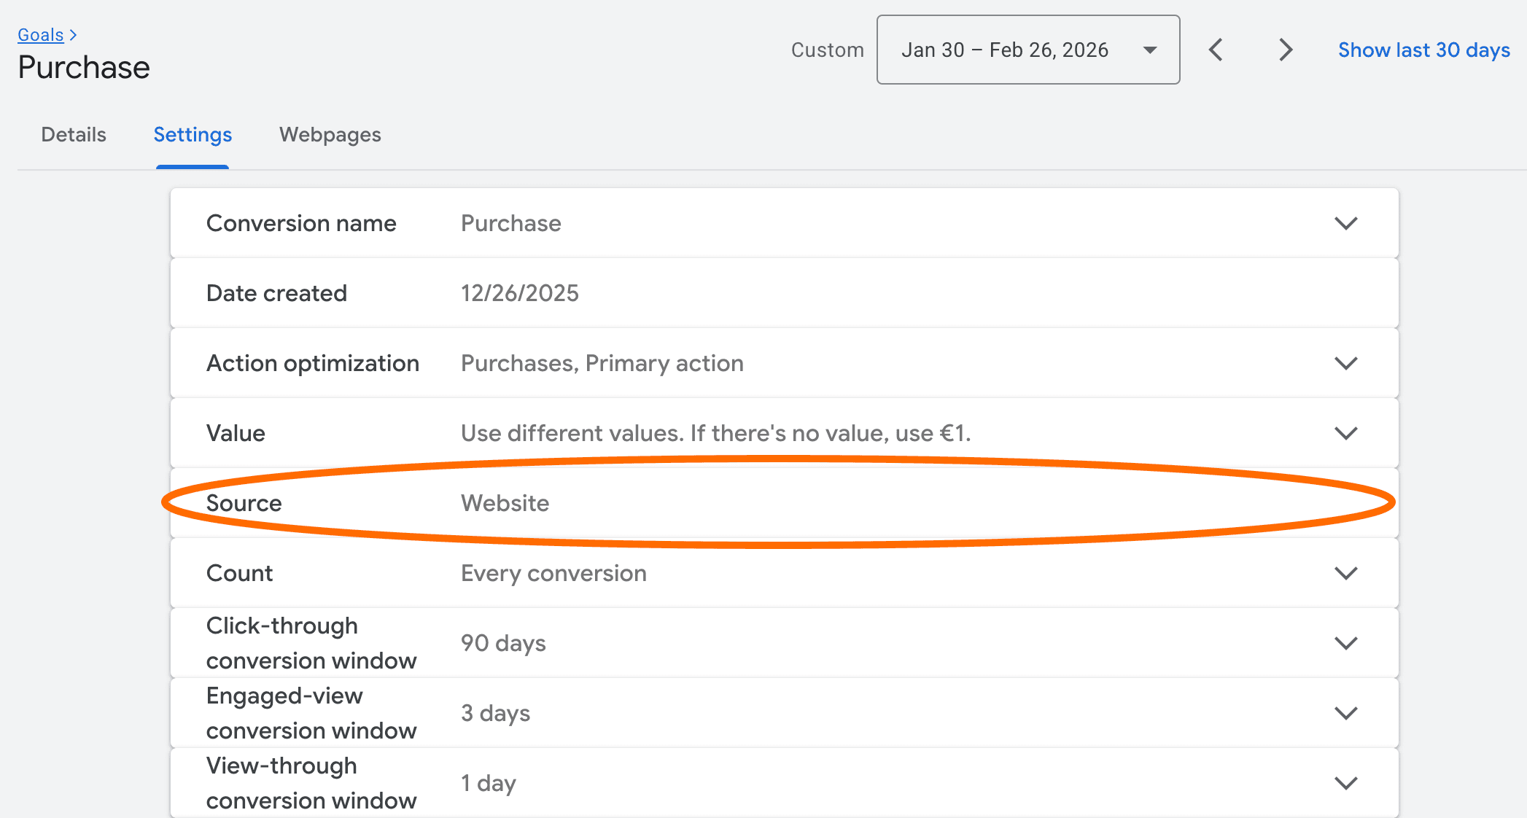The height and width of the screenshot is (818, 1527).
Task: Expand the Conversion name row
Action: pos(1345,223)
